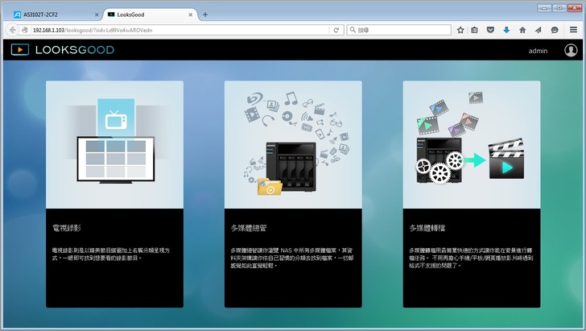This screenshot has width=586, height=331.
Task: Focus the URL address bar
Action: coord(177,30)
